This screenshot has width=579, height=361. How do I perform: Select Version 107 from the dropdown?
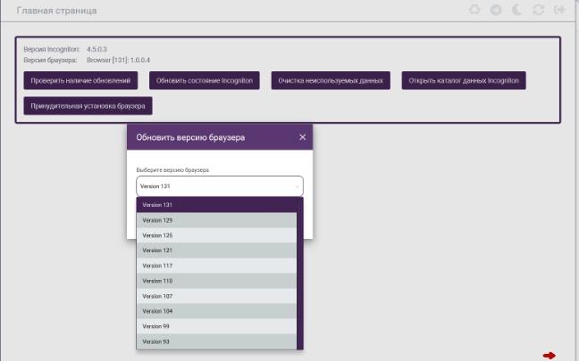pos(216,296)
